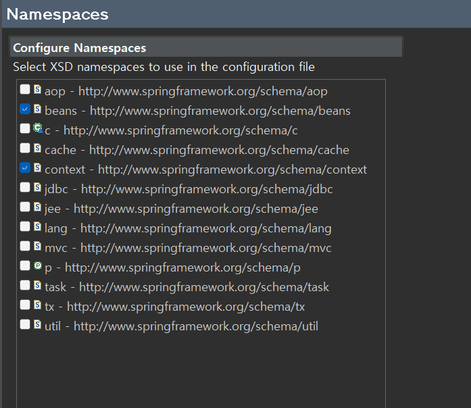Select the lang schema URL row

(x=188, y=228)
